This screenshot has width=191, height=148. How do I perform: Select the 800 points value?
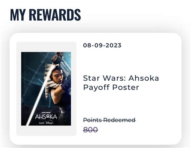coord(90,130)
